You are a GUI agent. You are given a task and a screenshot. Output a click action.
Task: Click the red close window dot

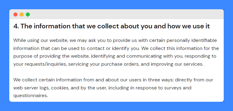click(15, 14)
